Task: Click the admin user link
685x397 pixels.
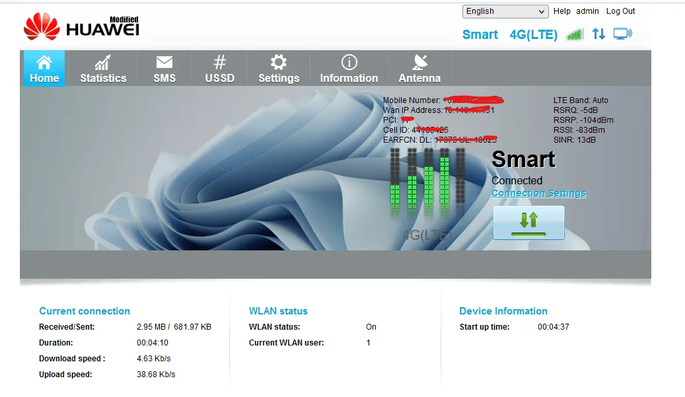Action: pyautogui.click(x=587, y=11)
